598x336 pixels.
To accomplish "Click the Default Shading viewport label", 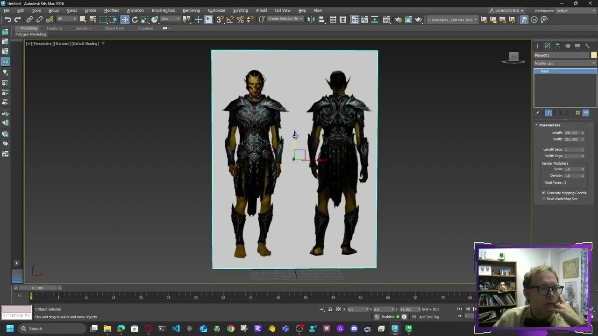I will [x=85, y=43].
